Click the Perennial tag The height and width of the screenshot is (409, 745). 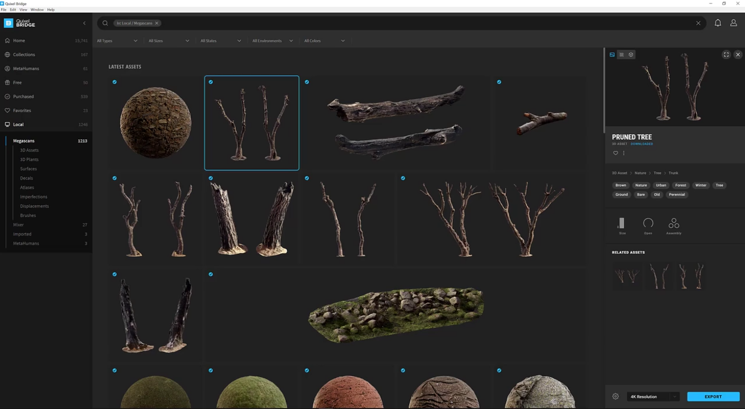point(677,194)
